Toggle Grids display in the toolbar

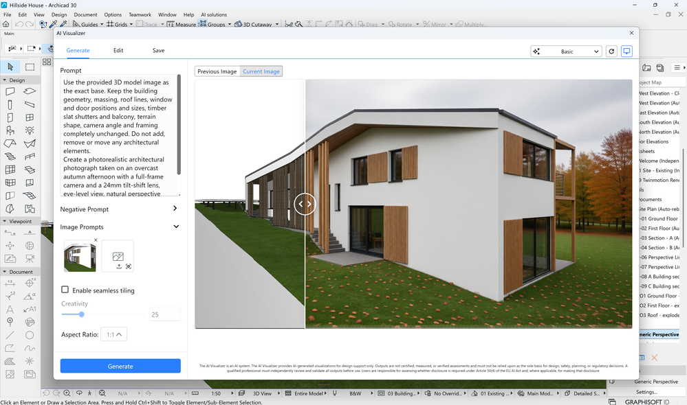tap(116, 24)
